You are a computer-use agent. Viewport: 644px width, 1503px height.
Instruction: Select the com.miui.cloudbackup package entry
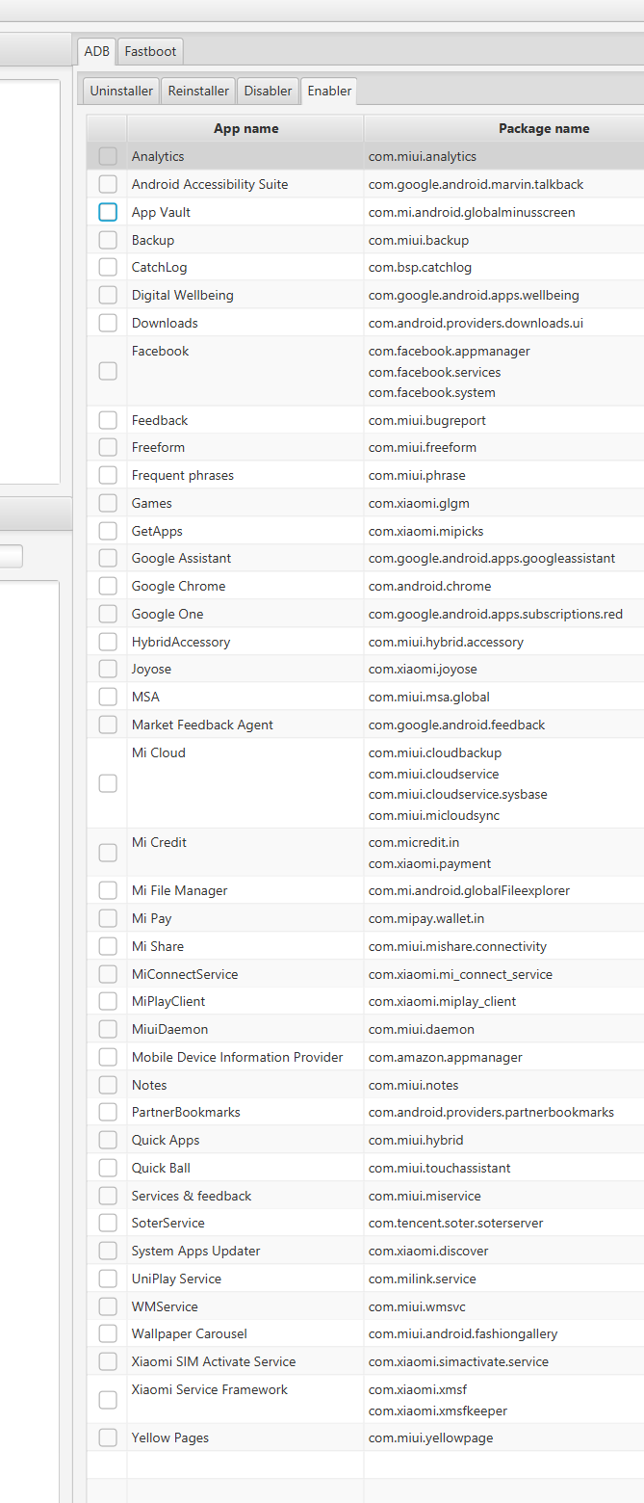click(435, 752)
